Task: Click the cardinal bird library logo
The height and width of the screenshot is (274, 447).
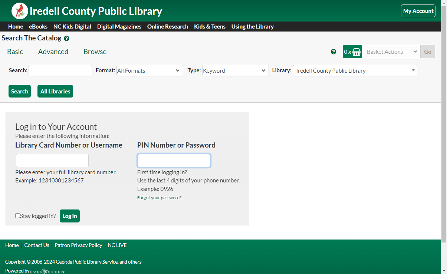Action: (x=20, y=11)
